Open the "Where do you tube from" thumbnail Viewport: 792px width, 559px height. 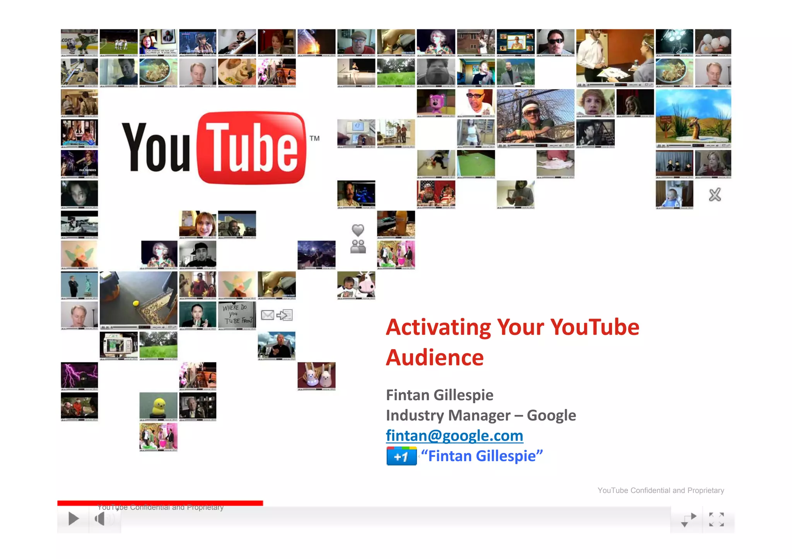pos(237,315)
